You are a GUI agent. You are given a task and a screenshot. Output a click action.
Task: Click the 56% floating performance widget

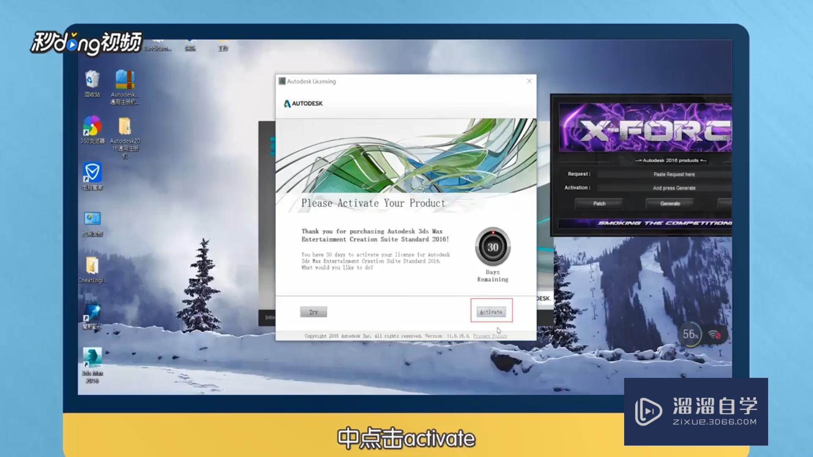[691, 334]
